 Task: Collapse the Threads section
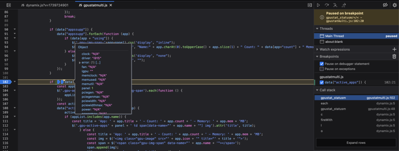click(317, 28)
